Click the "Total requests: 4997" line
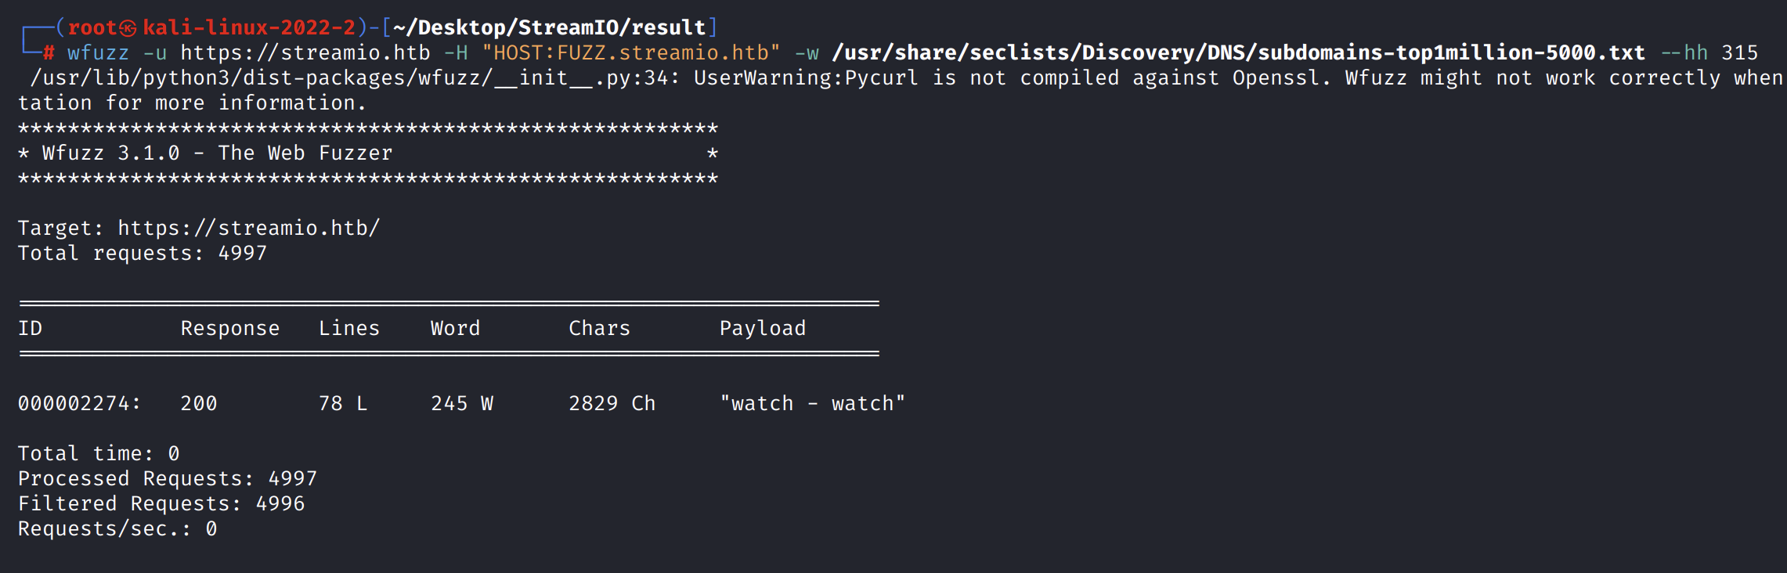 click(x=143, y=254)
